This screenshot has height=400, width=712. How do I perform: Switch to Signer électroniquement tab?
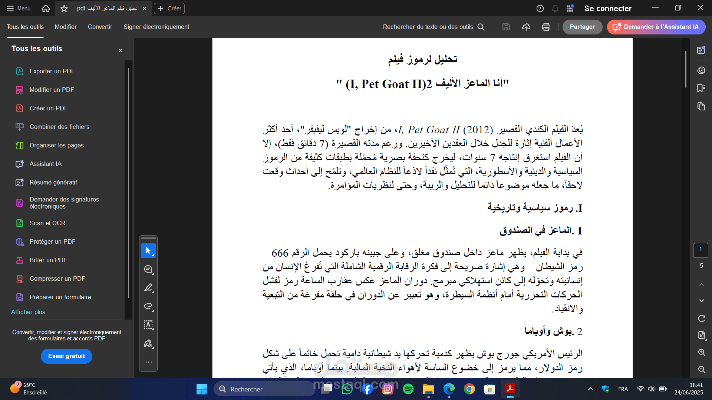point(156,27)
